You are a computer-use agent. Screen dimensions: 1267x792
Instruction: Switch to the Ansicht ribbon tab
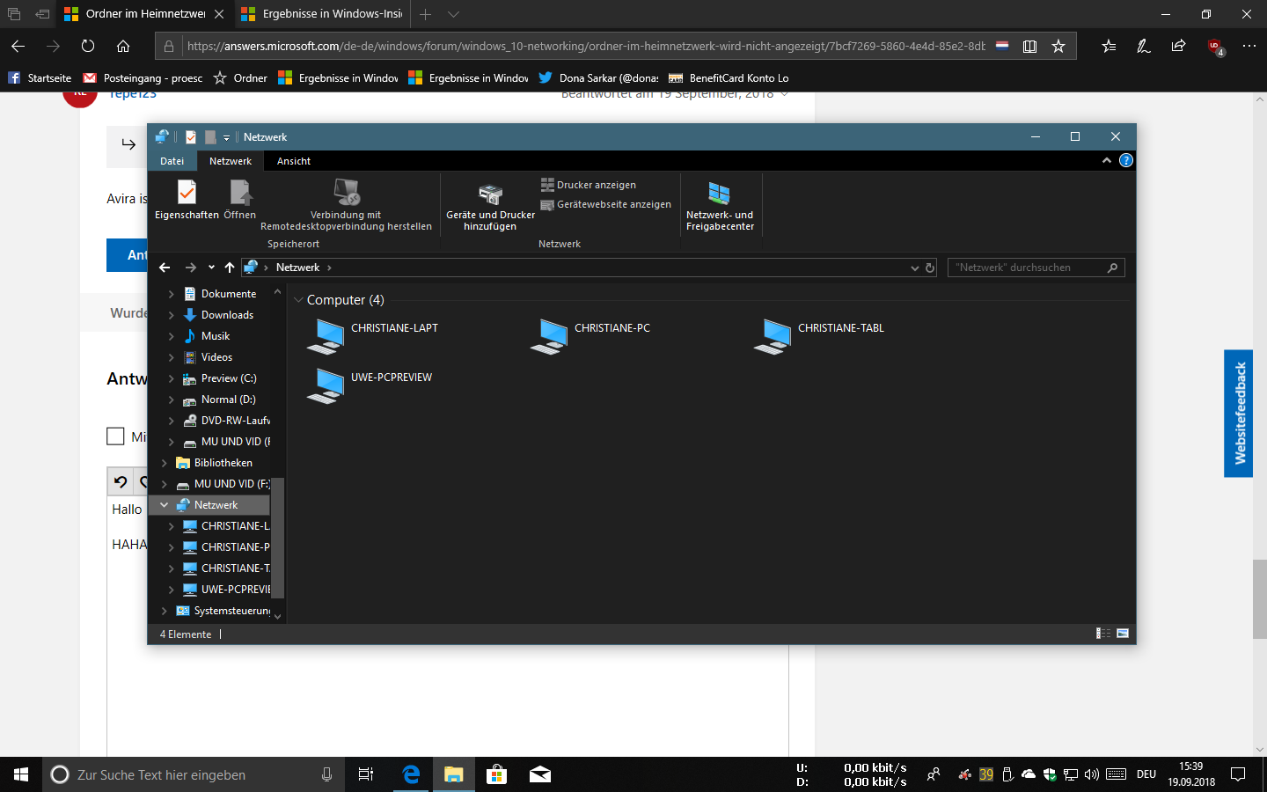click(294, 161)
